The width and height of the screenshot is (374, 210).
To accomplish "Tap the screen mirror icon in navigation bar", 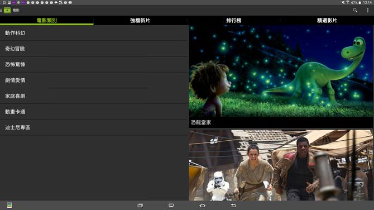I will point(171,206).
